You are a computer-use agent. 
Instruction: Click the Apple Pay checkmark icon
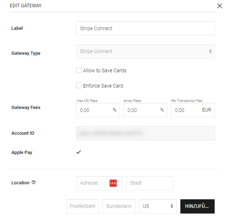79,152
